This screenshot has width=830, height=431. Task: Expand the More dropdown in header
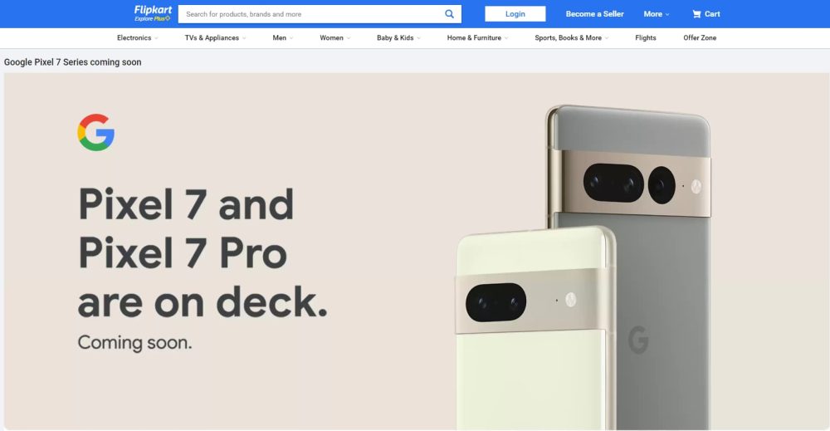656,14
